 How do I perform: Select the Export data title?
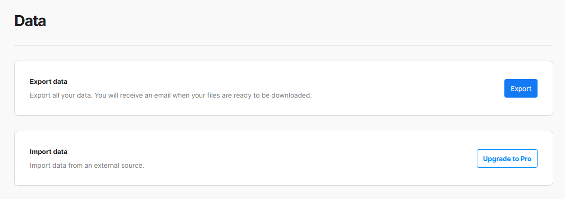48,81
